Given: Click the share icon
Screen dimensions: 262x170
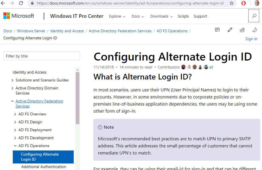Looking at the screenshot, I should pyautogui.click(x=242, y=30).
